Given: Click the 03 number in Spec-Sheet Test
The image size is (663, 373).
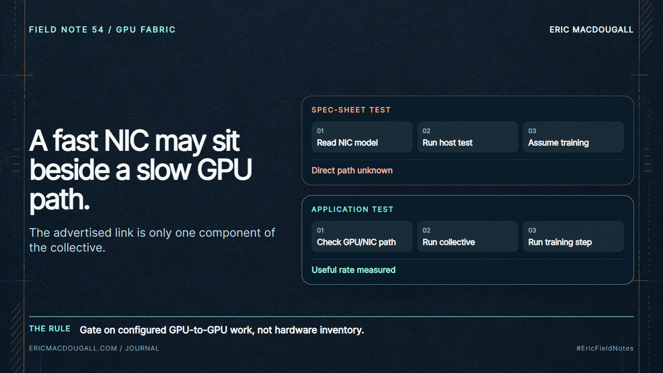Looking at the screenshot, I should (x=532, y=131).
